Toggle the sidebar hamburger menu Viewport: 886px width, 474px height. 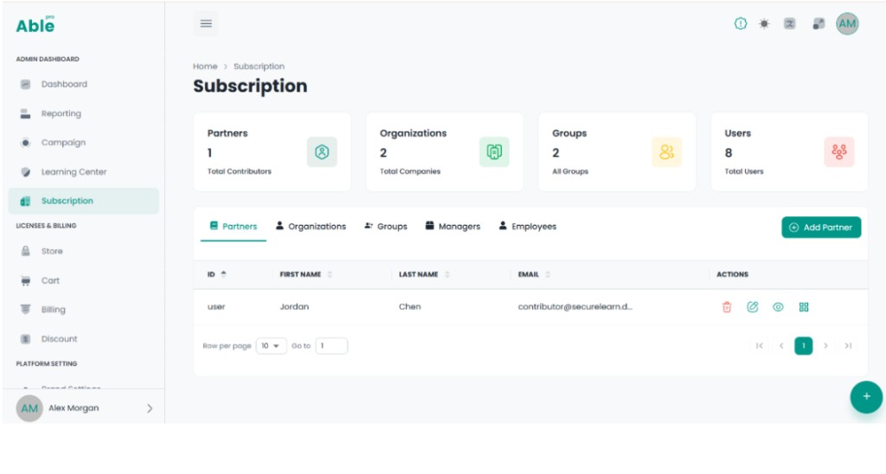pos(206,23)
